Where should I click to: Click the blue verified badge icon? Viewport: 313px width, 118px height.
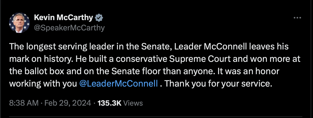click(99, 18)
